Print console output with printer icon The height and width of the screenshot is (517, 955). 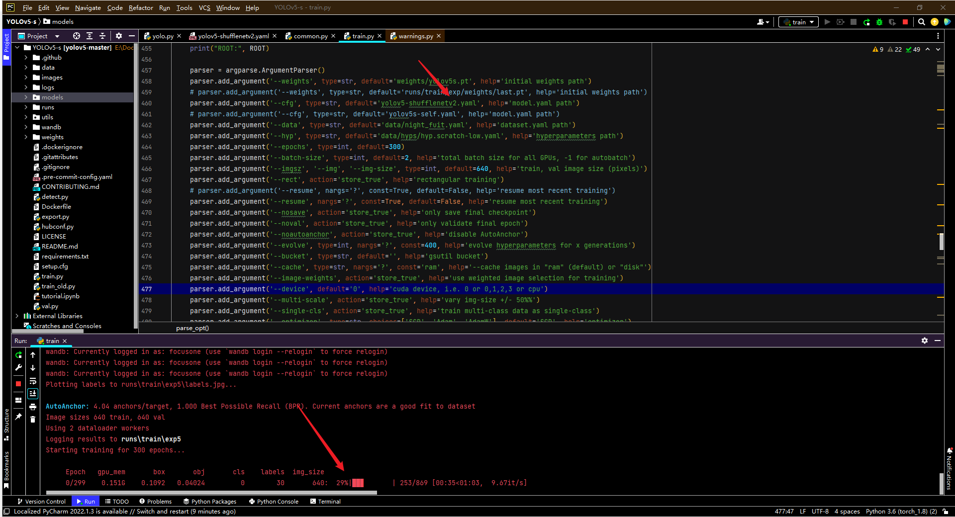click(33, 407)
